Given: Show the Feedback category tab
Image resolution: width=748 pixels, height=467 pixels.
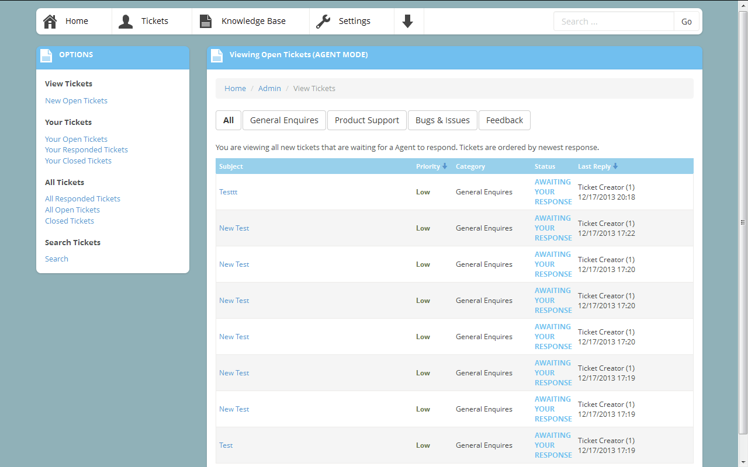Looking at the screenshot, I should click(x=504, y=120).
